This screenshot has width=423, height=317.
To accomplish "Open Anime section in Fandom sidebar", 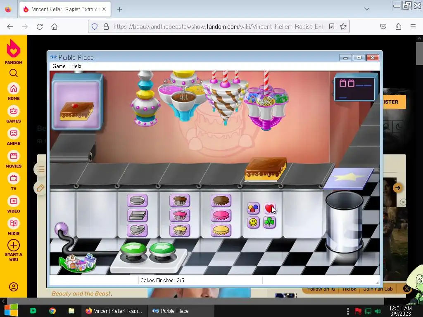I will [x=14, y=137].
